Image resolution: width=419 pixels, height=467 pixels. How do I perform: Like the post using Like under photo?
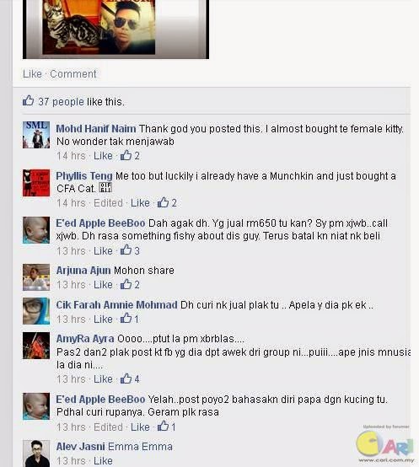32,74
